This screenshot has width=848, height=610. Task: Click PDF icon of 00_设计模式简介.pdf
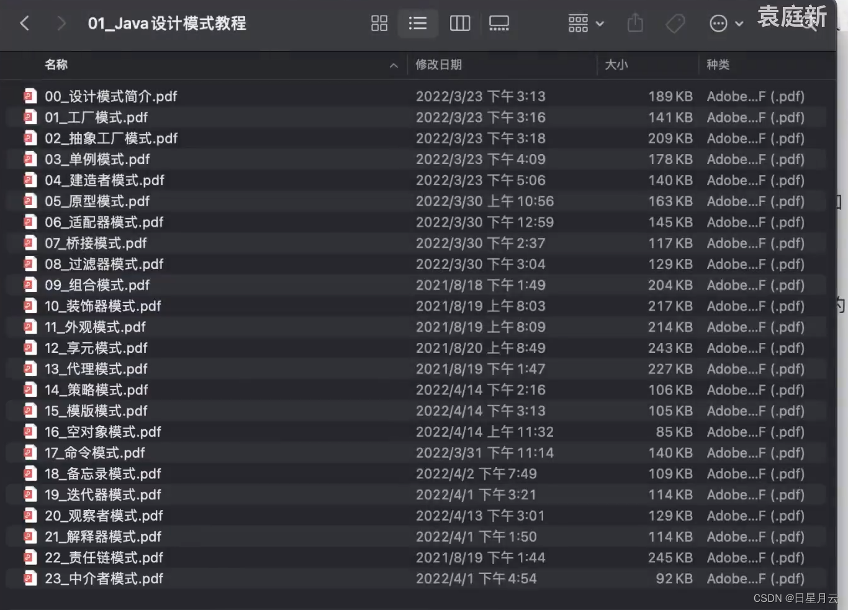30,96
